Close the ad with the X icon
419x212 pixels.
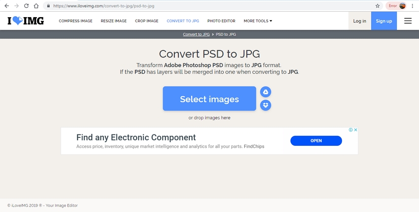(x=355, y=130)
